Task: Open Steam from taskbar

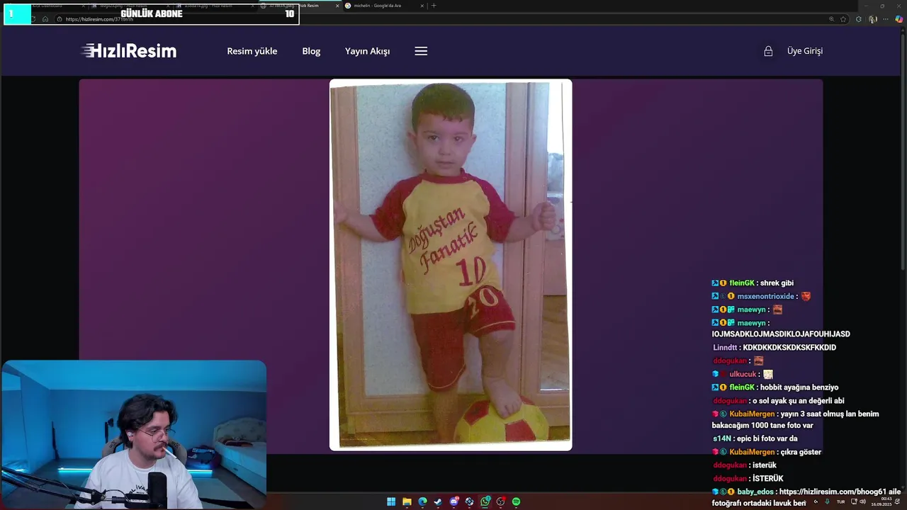Action: [x=438, y=501]
